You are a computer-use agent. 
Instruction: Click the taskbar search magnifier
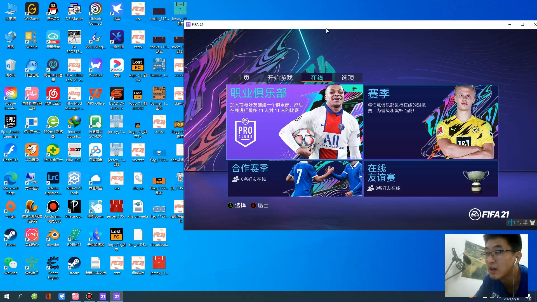pos(20,296)
